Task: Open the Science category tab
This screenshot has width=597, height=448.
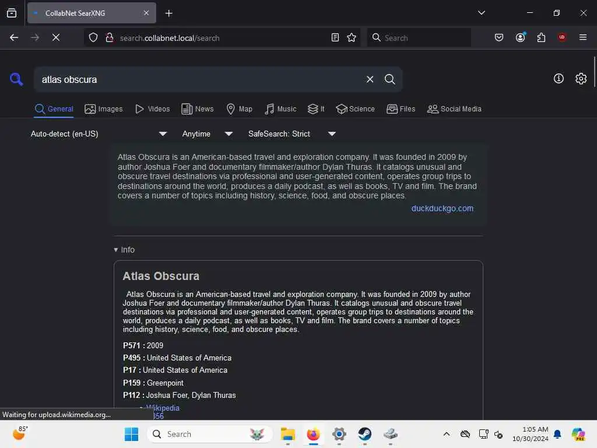Action: click(x=355, y=109)
